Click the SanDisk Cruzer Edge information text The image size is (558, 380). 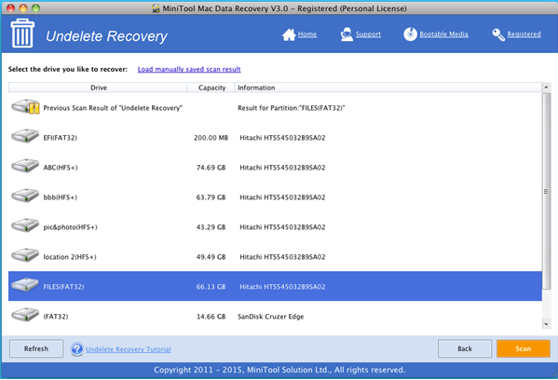pyautogui.click(x=271, y=317)
